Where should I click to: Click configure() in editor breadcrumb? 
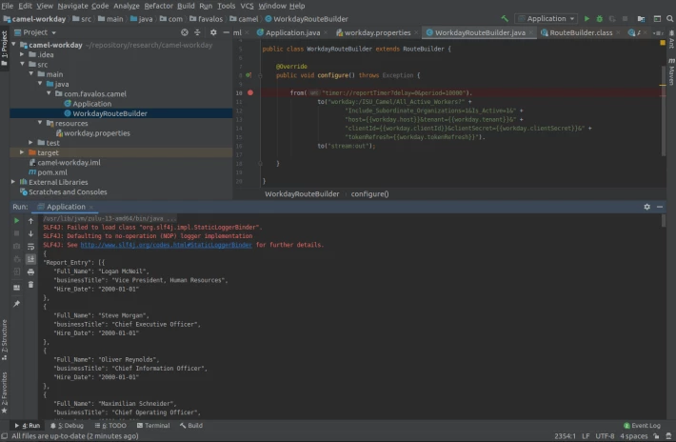[369, 193]
